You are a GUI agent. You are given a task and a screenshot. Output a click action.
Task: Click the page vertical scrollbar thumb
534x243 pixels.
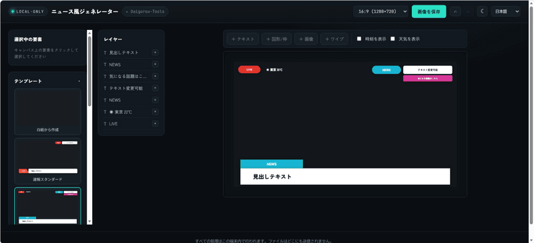[x=531, y=116]
